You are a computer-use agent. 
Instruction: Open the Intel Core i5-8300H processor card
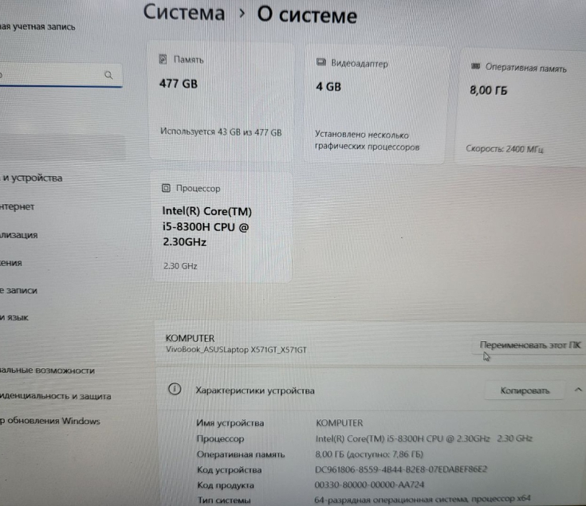click(222, 226)
